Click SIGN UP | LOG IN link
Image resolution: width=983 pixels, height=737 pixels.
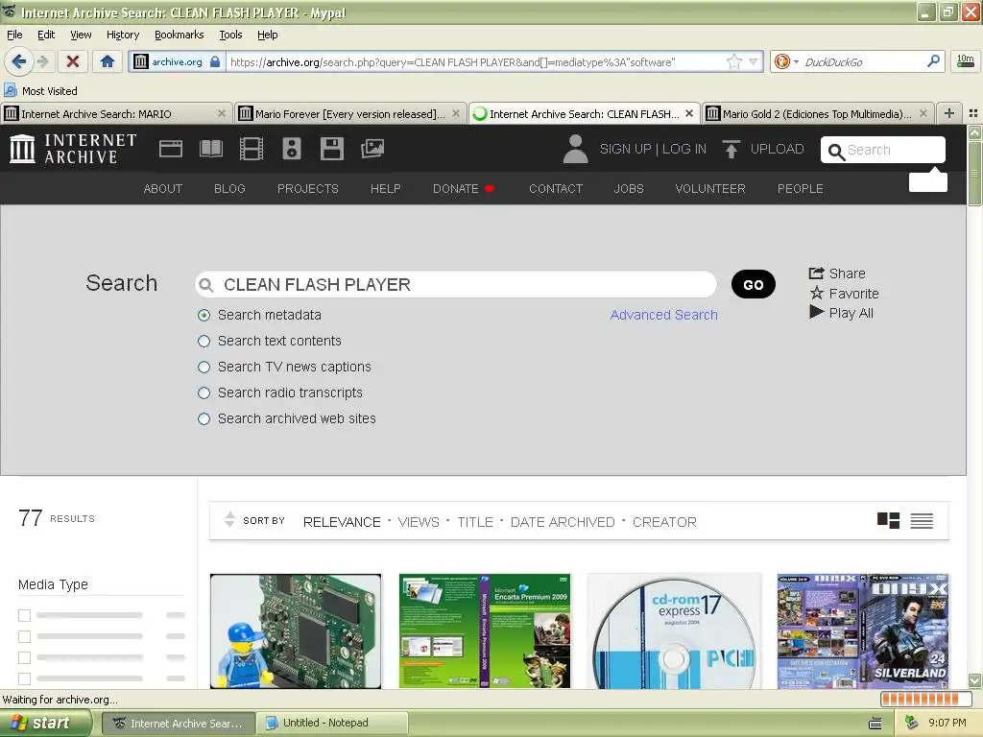pos(653,149)
